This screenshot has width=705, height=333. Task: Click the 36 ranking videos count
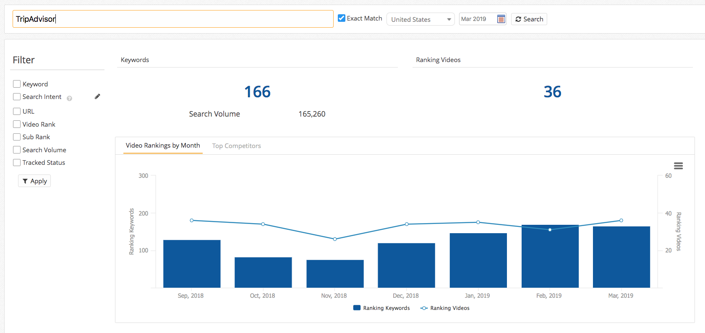pos(552,92)
